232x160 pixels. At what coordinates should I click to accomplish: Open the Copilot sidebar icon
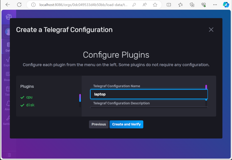coord(226,5)
